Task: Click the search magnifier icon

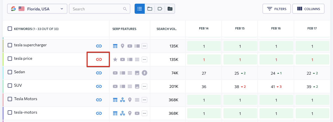Action: [125, 9]
